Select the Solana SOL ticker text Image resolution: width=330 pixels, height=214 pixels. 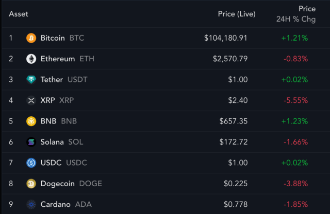click(76, 142)
